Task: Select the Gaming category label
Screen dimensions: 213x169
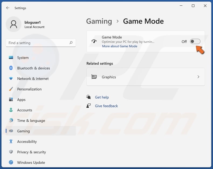Action: (x=23, y=131)
